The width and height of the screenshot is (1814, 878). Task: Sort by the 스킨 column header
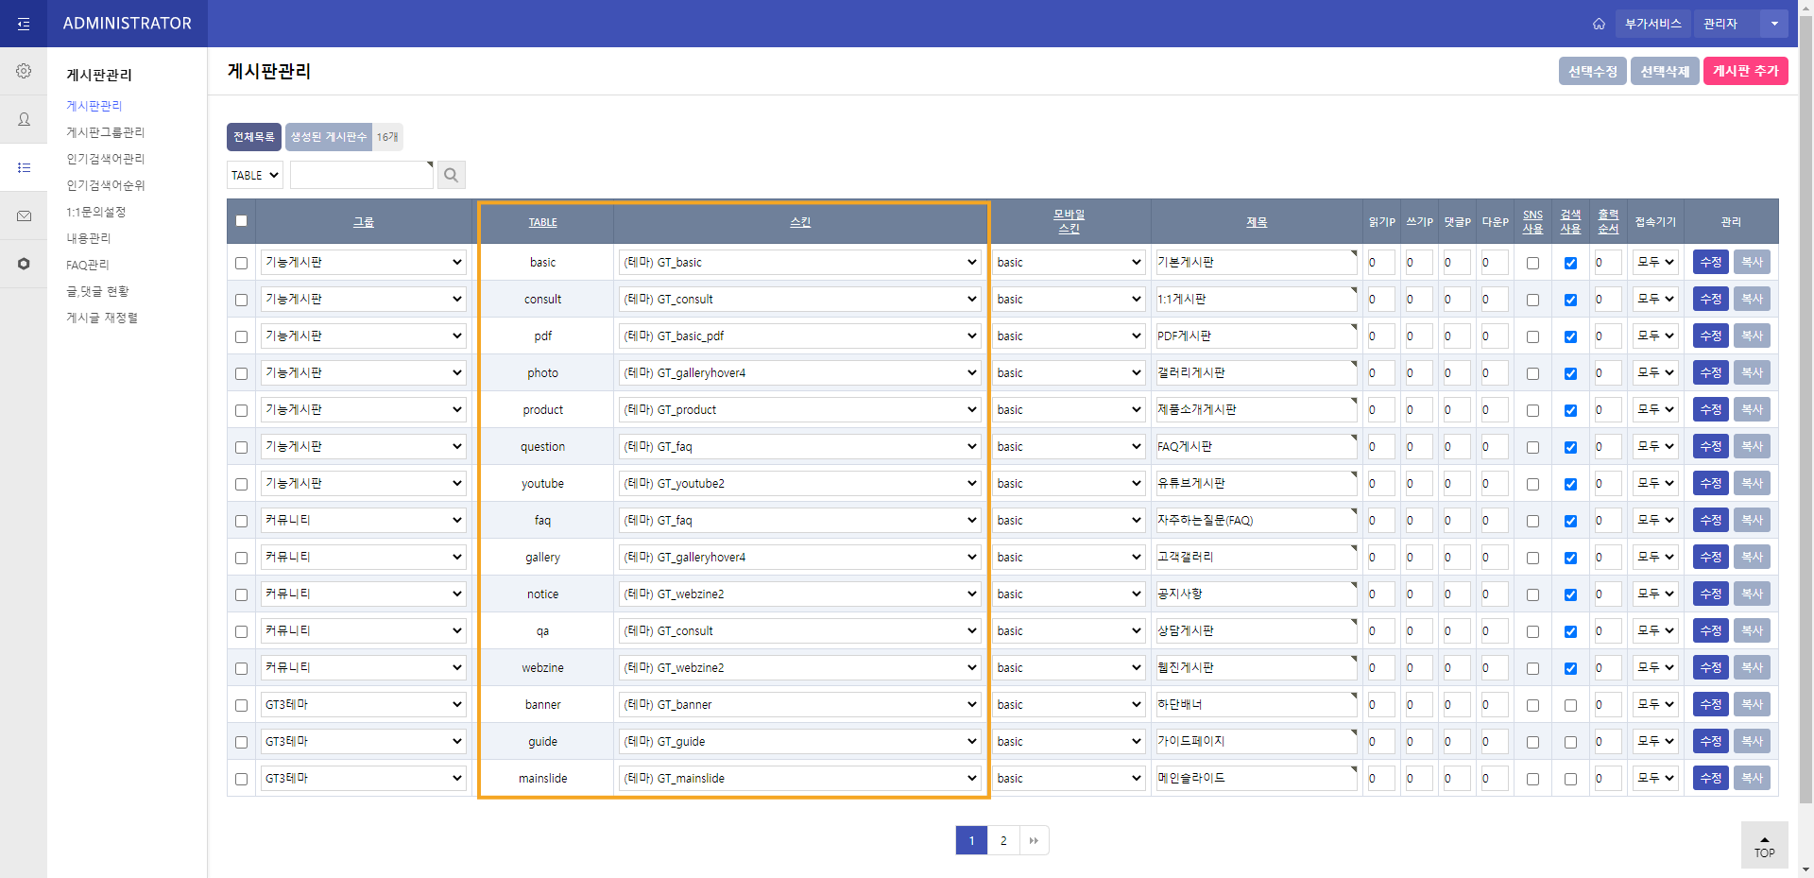[800, 222]
